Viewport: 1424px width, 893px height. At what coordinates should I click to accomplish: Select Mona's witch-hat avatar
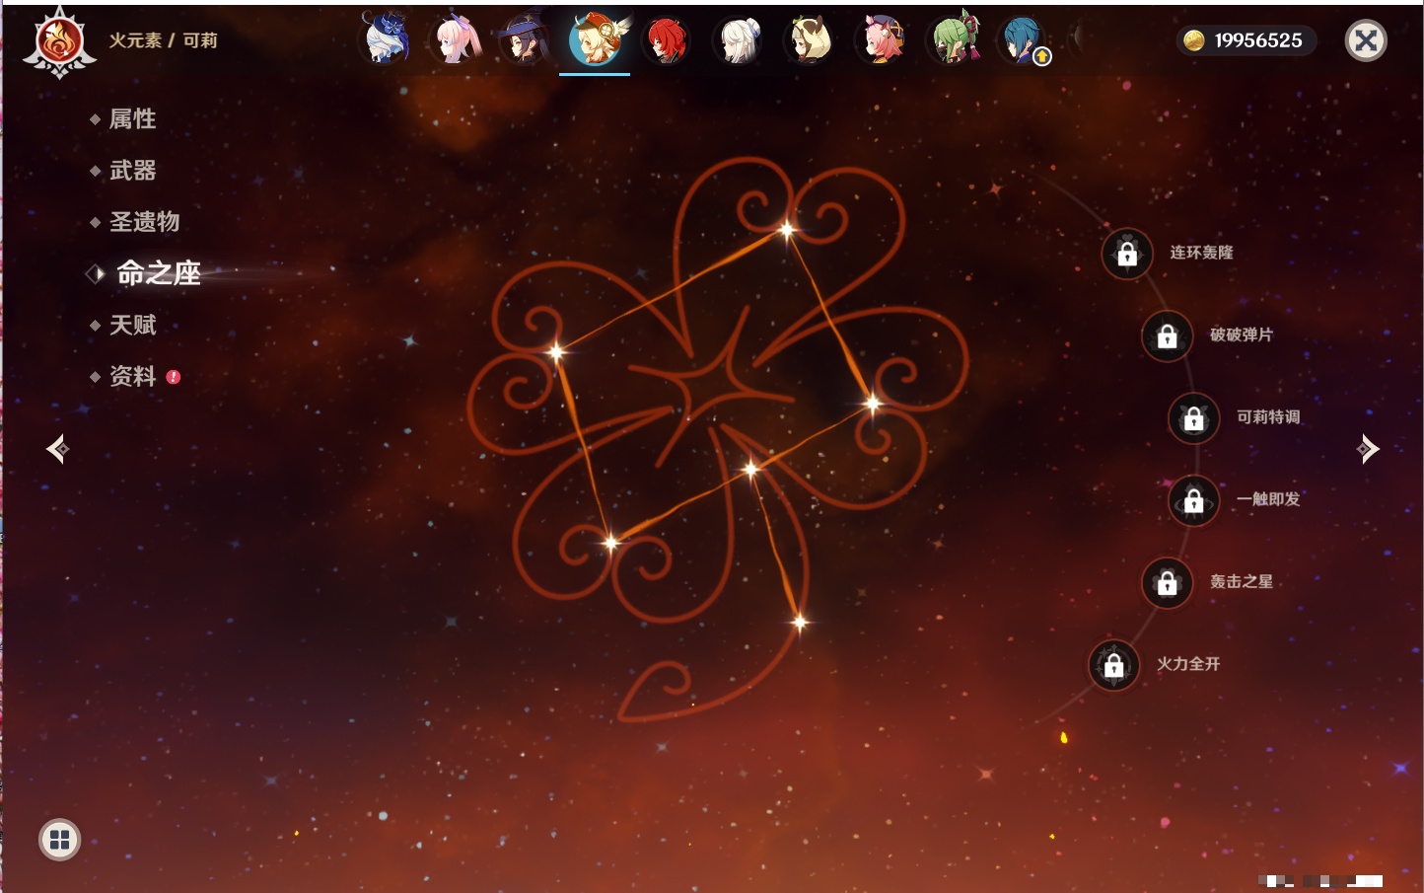[524, 40]
